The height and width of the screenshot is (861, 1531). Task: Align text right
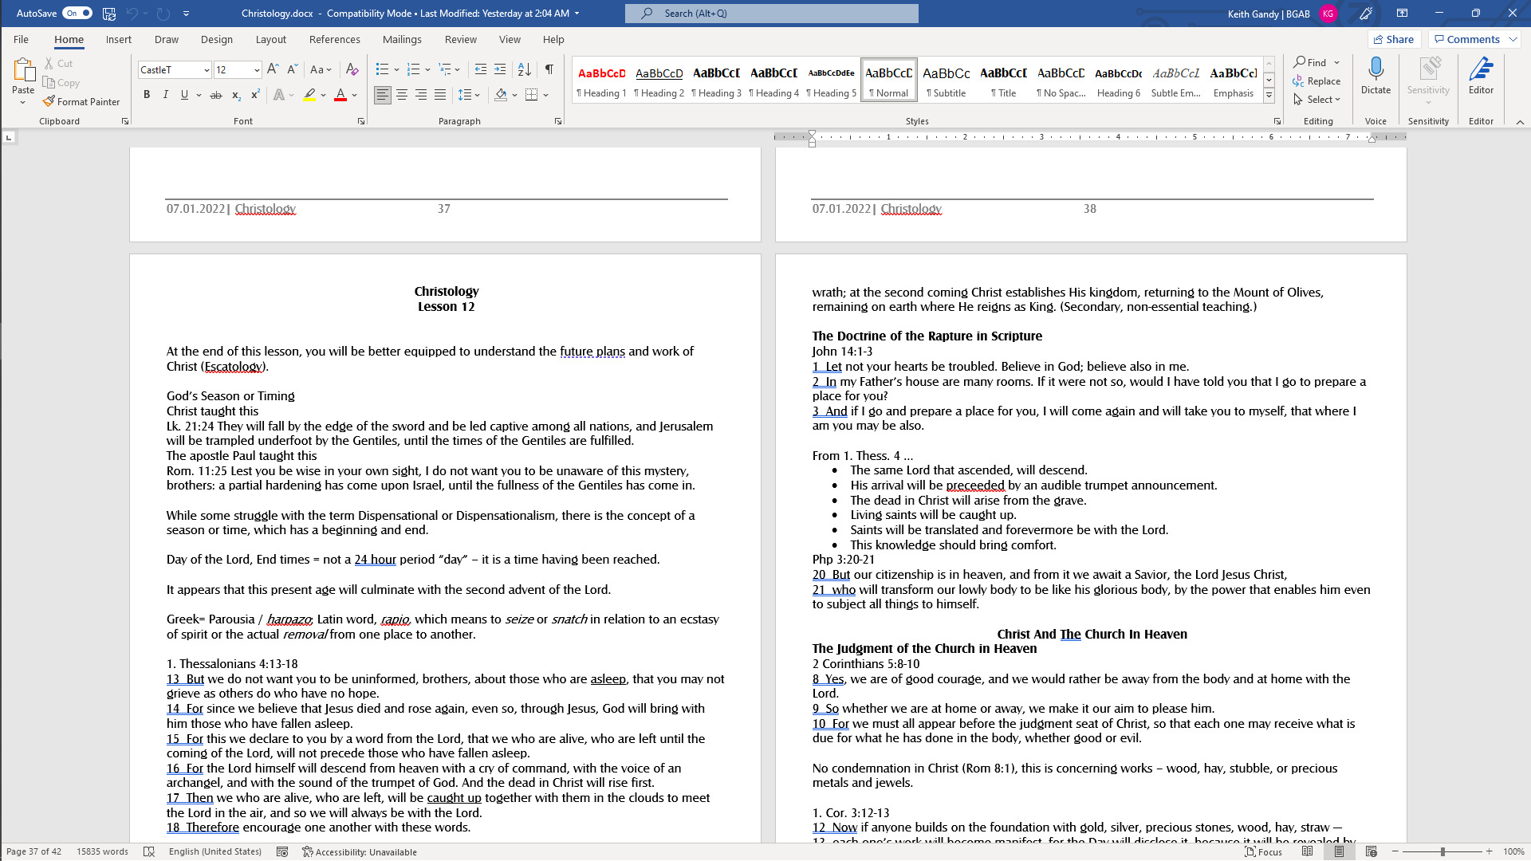pos(421,95)
